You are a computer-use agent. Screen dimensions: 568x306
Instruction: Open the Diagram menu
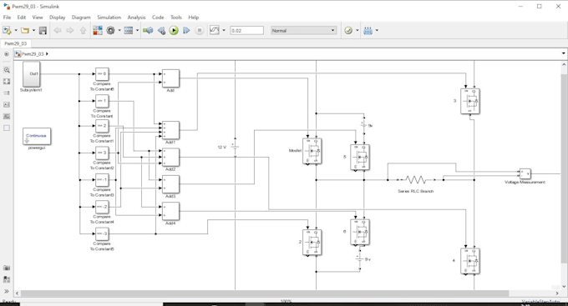(81, 18)
